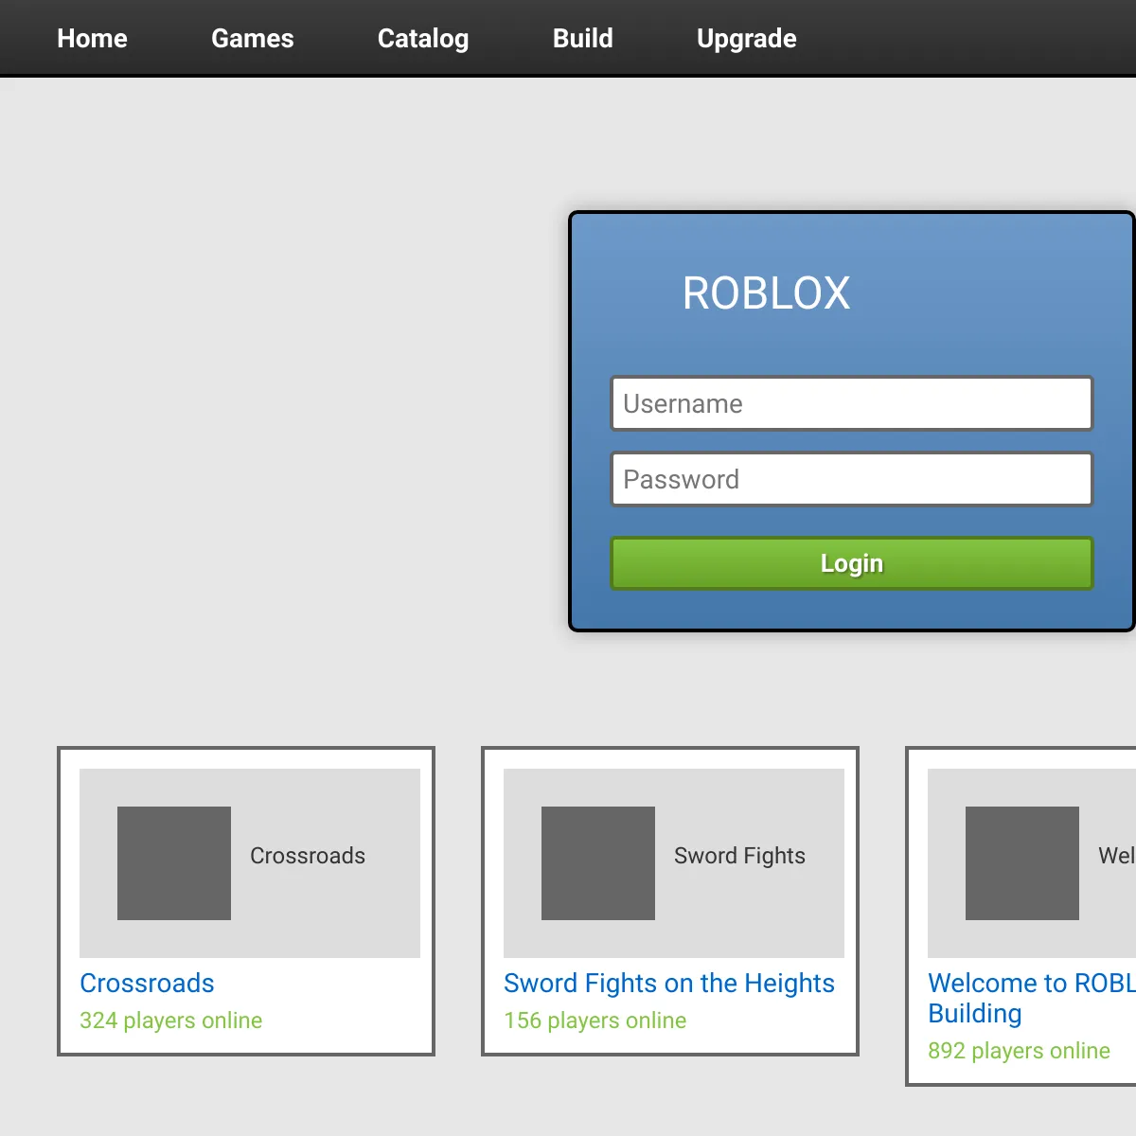
Task: Select Build in the navigation bar
Action: pyautogui.click(x=583, y=38)
